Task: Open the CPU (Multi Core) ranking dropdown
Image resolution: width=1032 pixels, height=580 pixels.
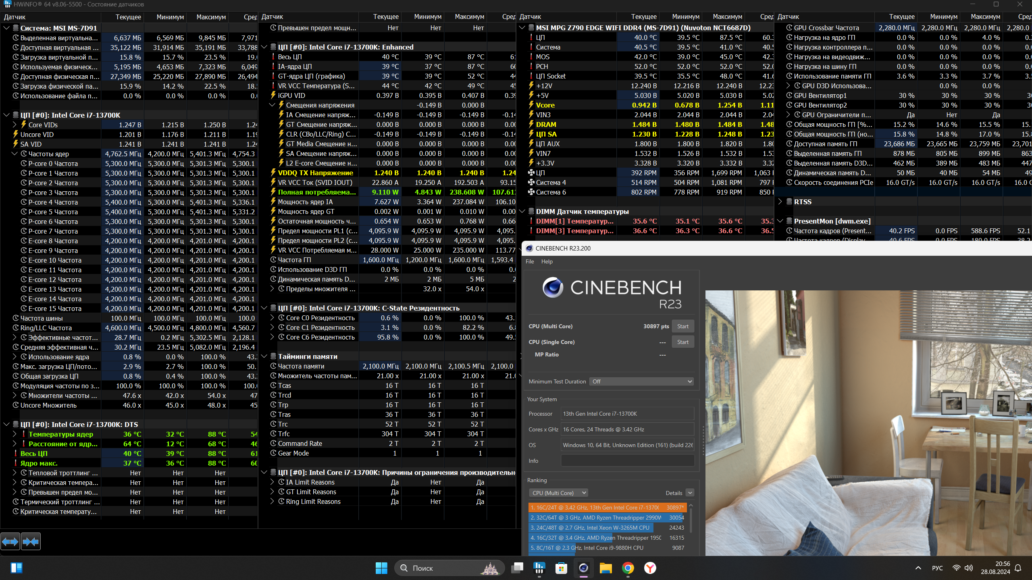Action: (x=558, y=493)
